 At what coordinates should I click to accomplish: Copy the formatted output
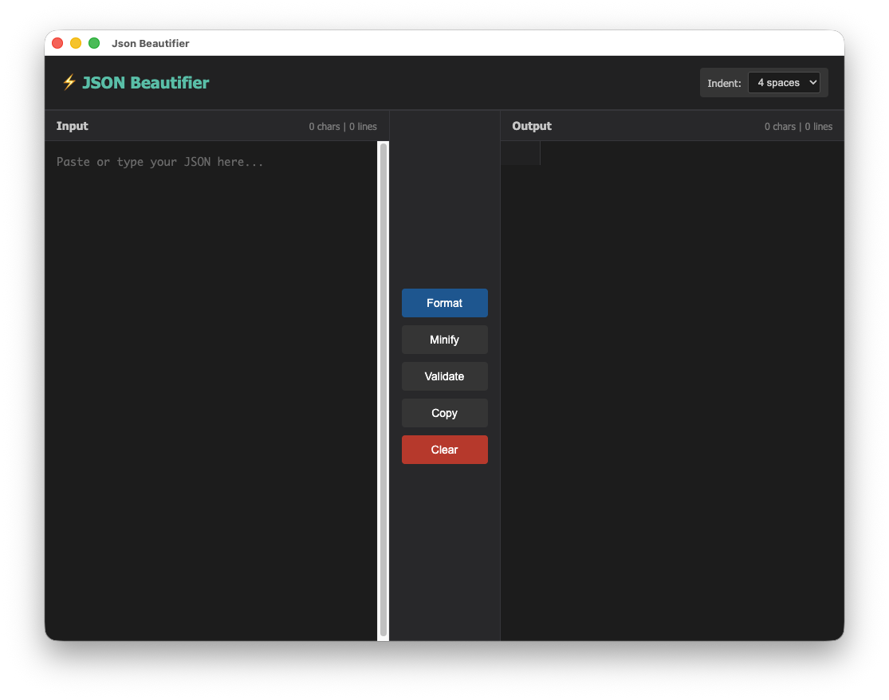(444, 413)
